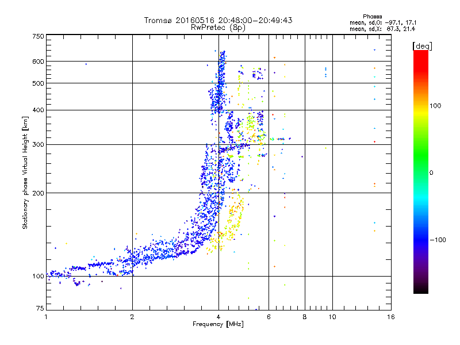Viewport: 460px width, 345px height.
Task: Click the 'mean, sd,O: -97.1, 17.1' line
Action: [x=383, y=22]
